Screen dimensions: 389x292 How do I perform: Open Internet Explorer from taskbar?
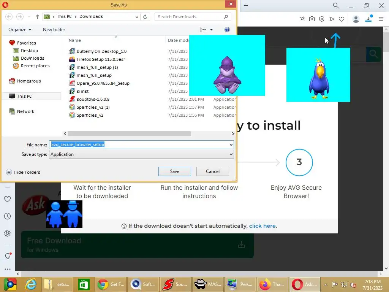(31, 284)
